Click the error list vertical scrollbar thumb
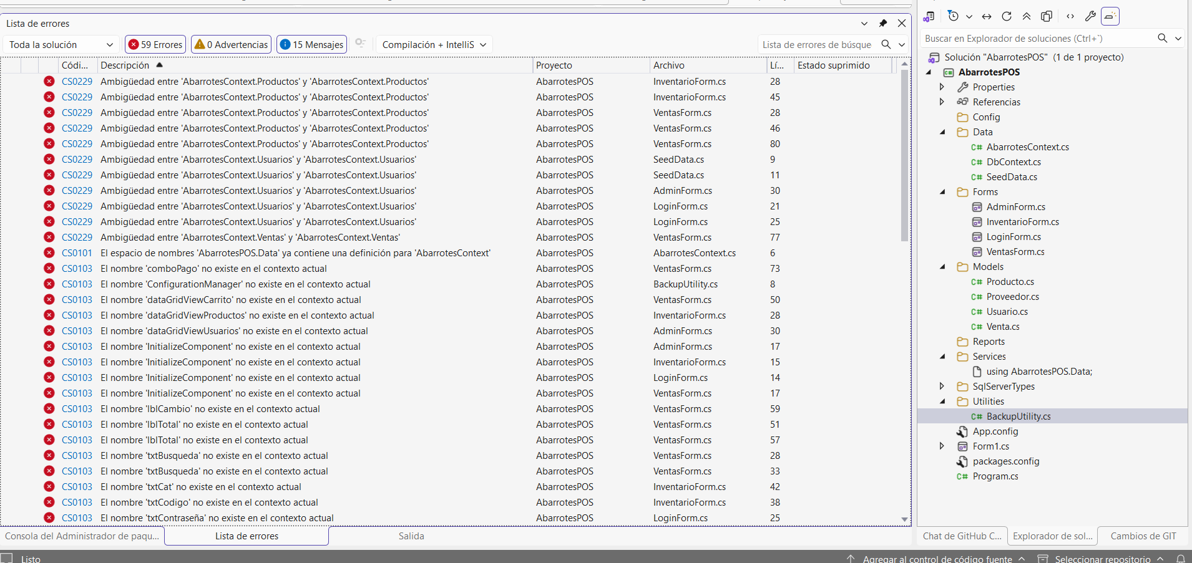 904,156
